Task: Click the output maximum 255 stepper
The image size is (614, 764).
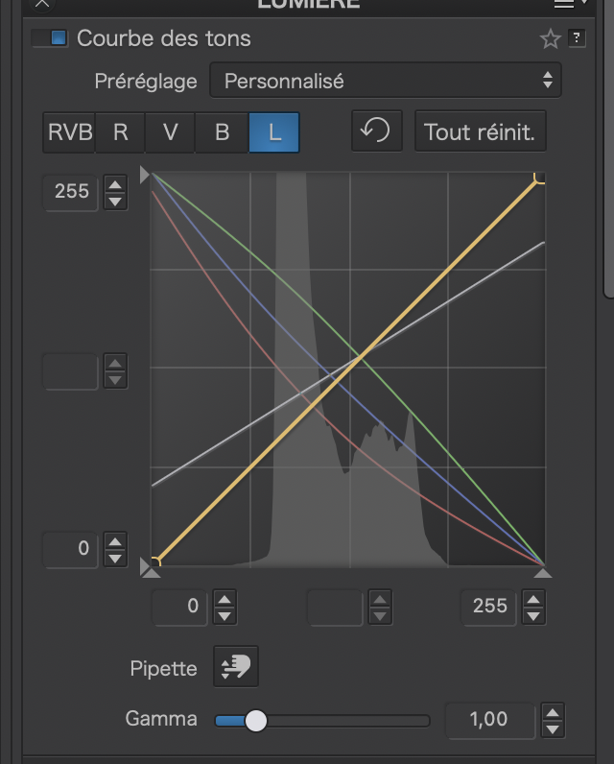Action: (115, 191)
